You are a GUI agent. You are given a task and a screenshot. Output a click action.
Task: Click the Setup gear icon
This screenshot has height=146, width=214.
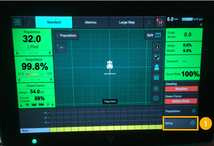tap(193, 123)
